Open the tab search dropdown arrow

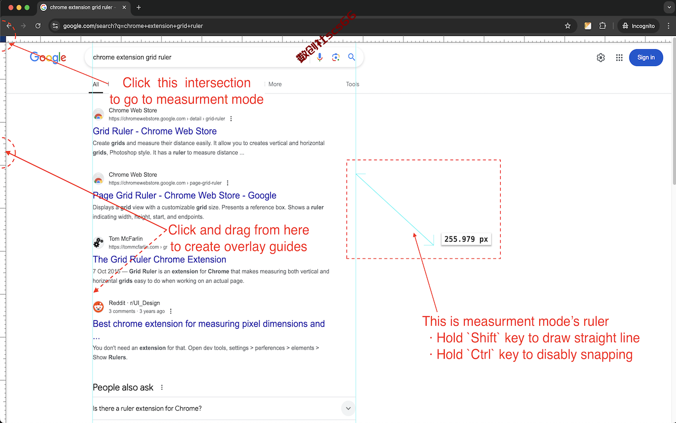[668, 7]
